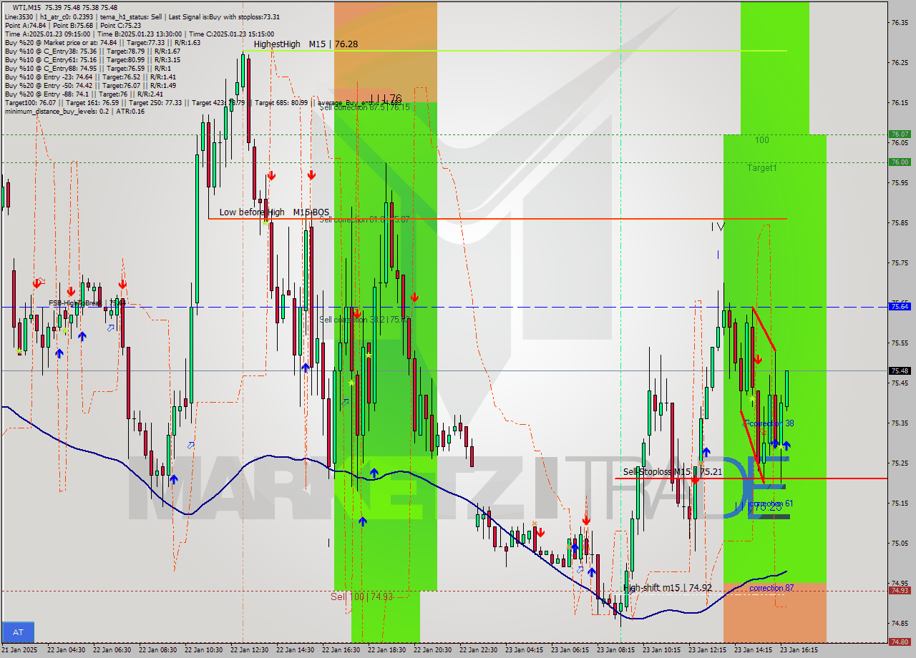916x658 pixels.
Task: Select the correction 87 label
Action: click(771, 589)
